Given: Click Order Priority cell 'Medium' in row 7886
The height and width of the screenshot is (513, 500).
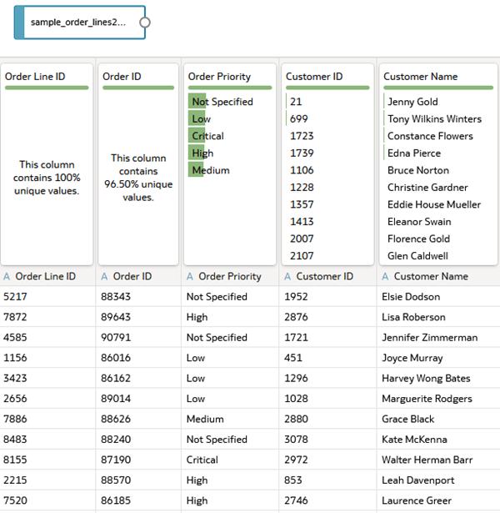Looking at the screenshot, I should (x=230, y=419).
